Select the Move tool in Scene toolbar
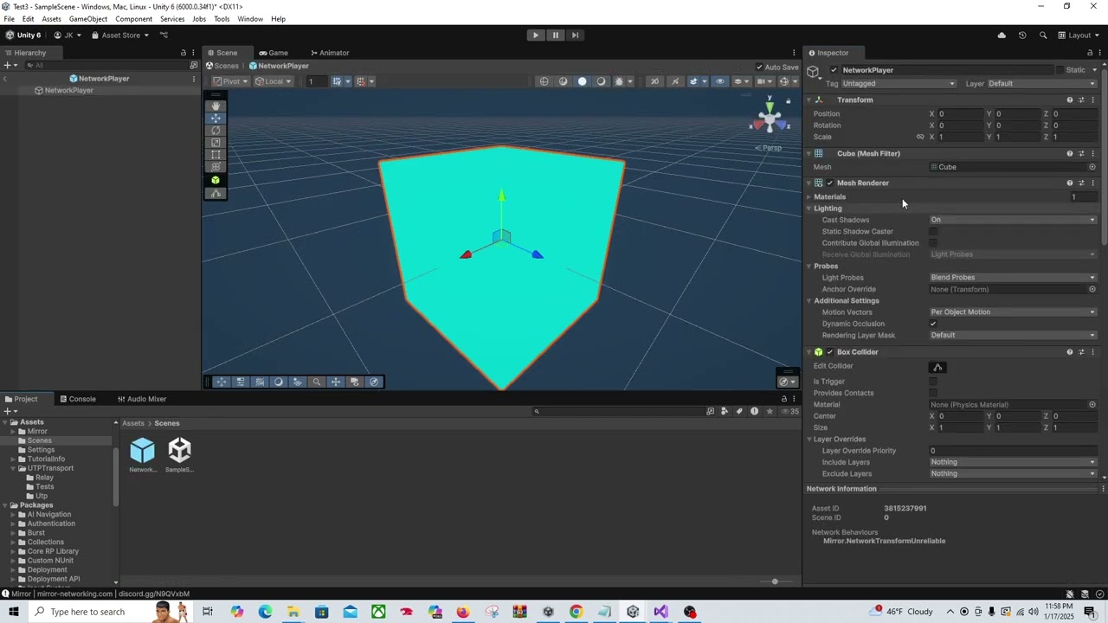This screenshot has width=1108, height=623. tap(216, 118)
